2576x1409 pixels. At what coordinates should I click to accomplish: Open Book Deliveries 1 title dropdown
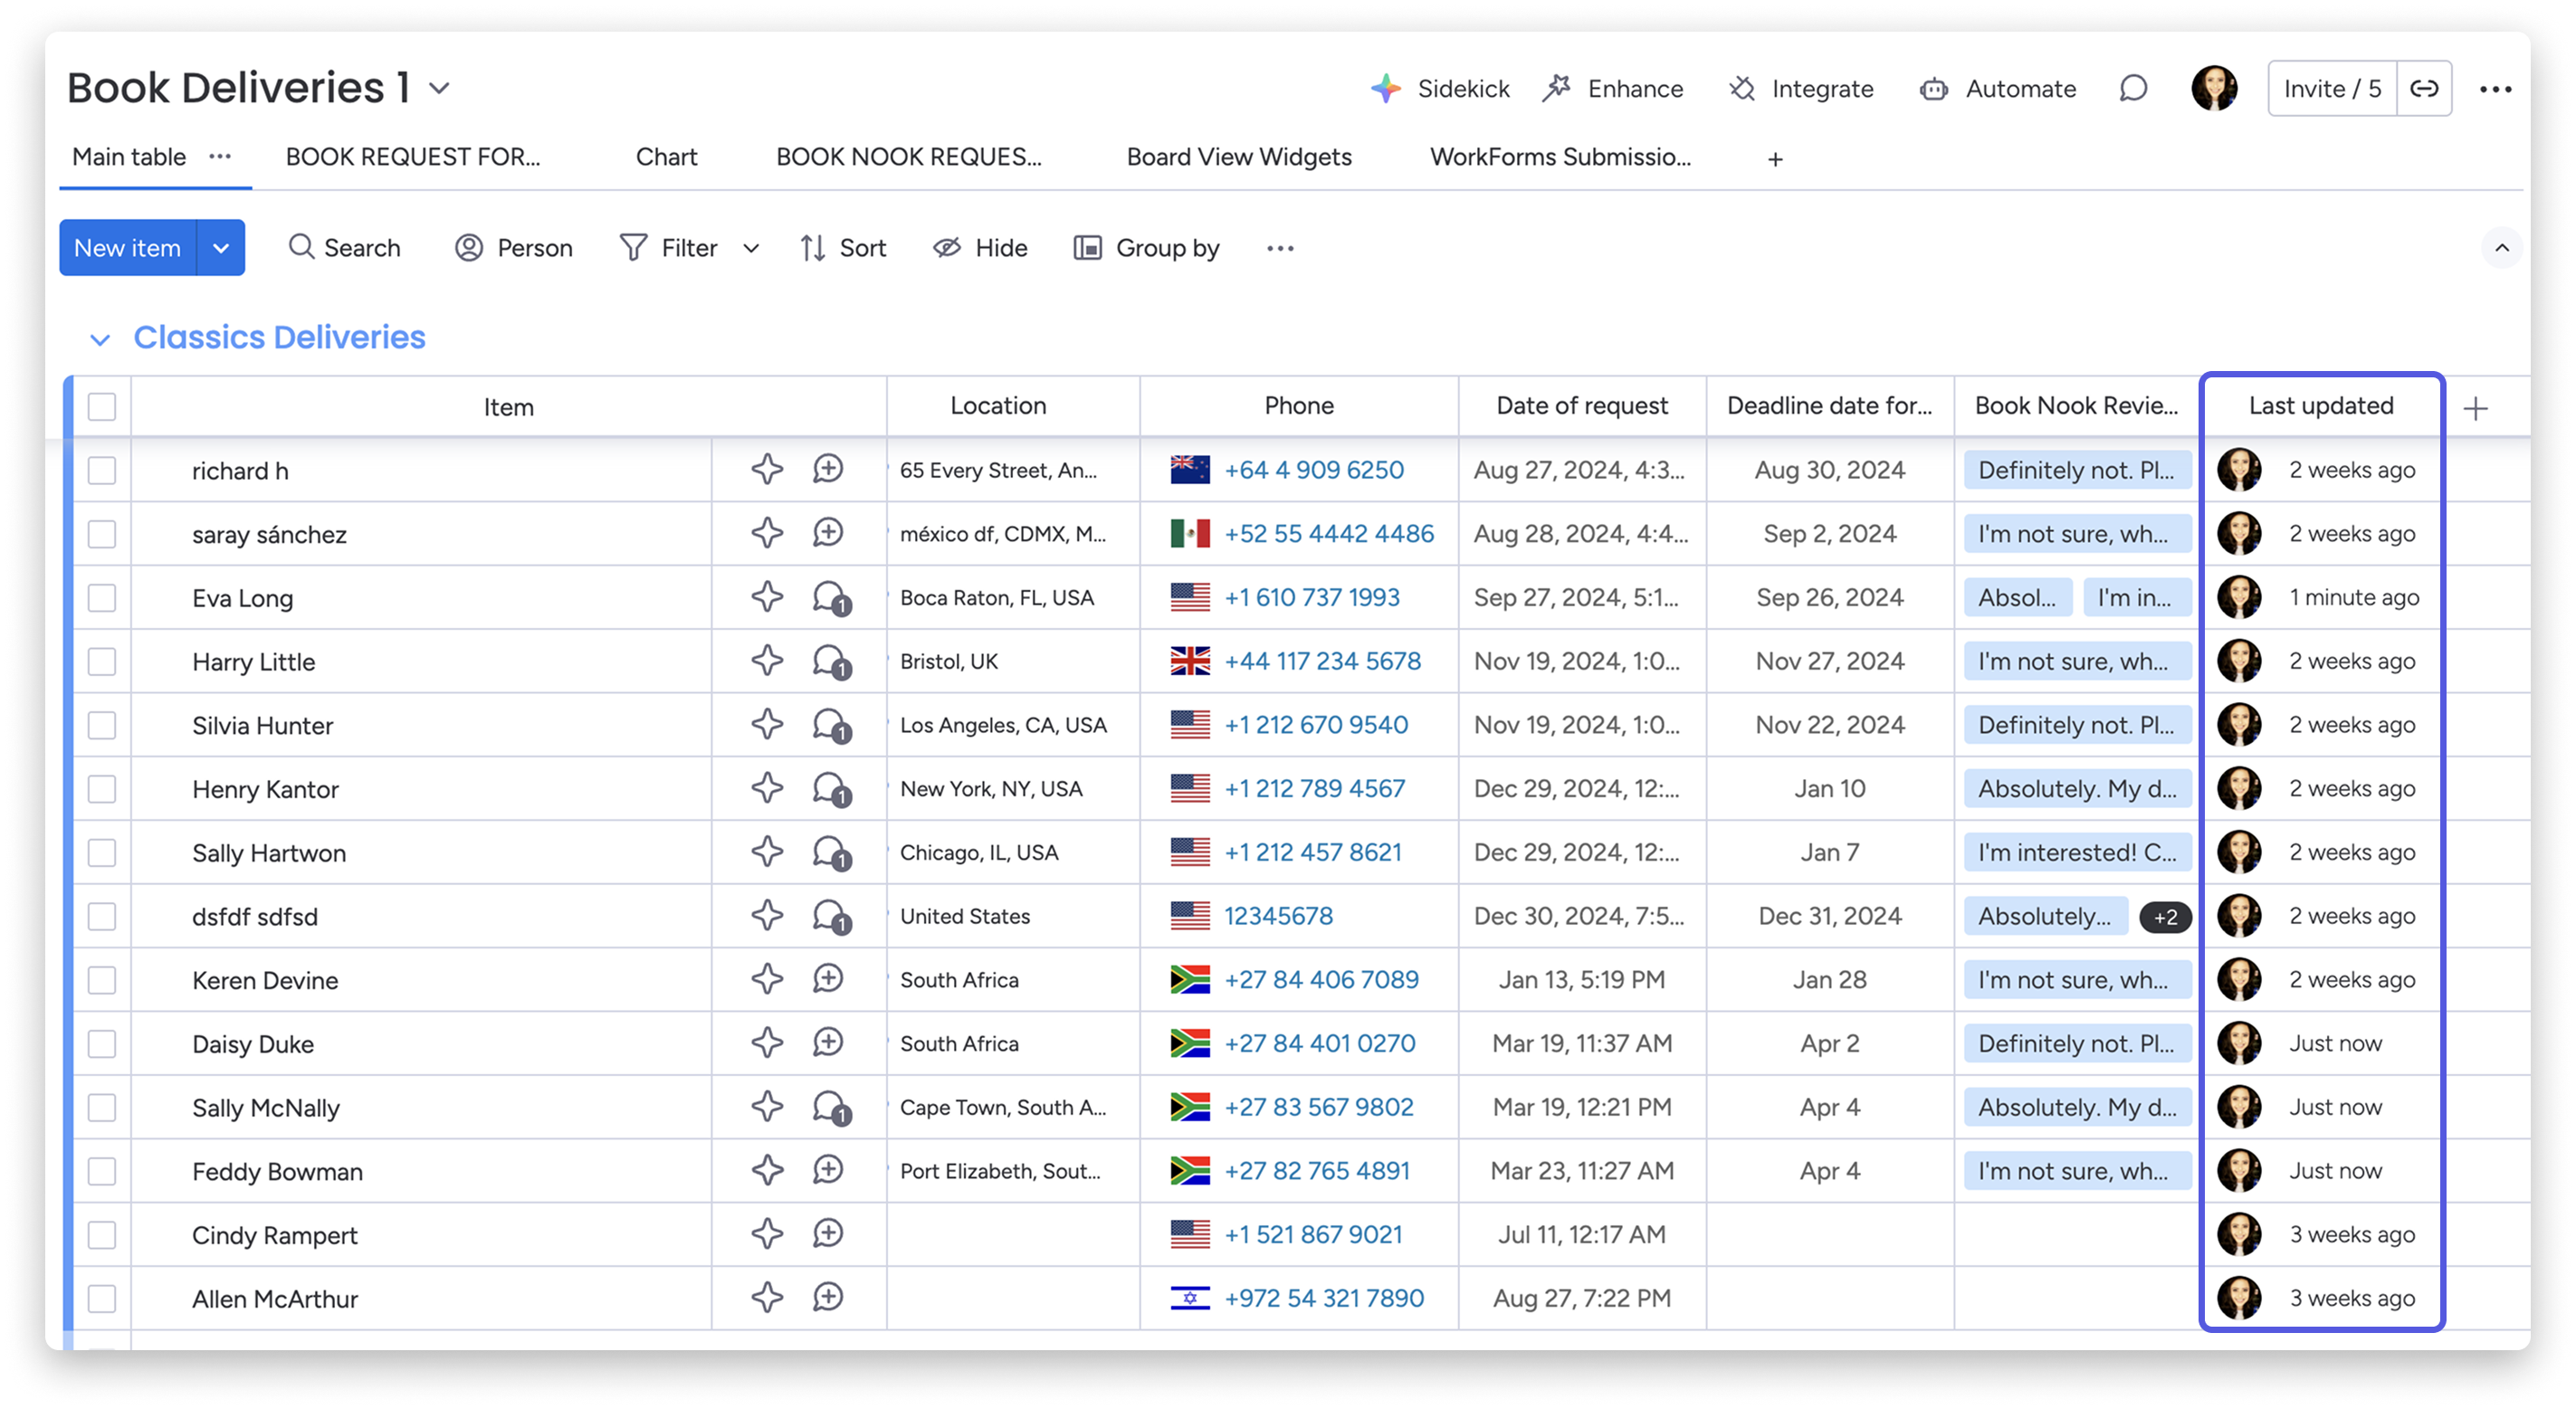pos(440,88)
